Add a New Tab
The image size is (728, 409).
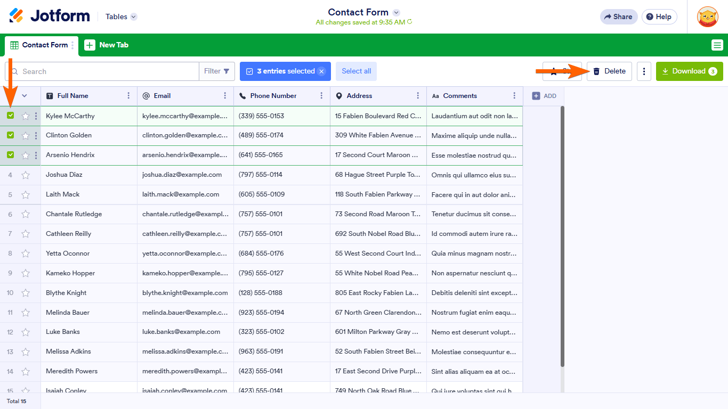(x=107, y=45)
